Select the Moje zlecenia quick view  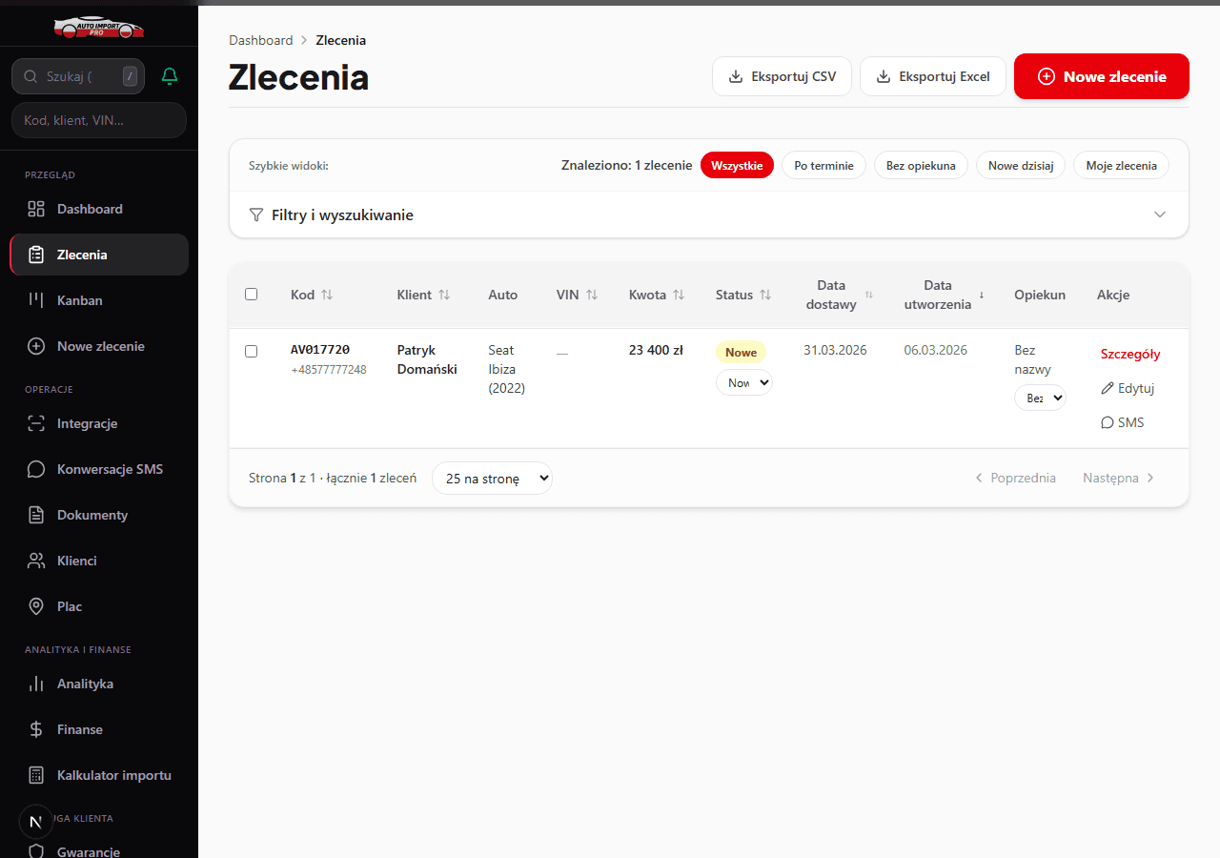(x=1121, y=165)
